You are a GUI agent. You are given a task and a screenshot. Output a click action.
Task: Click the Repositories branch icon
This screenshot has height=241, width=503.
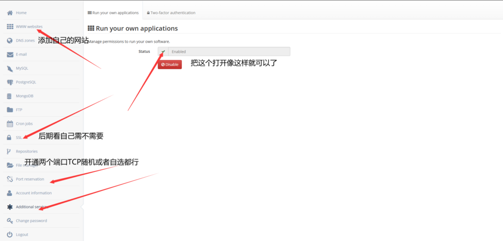click(10, 151)
